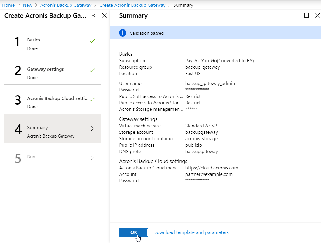Click the Validation passed info icon
The height and width of the screenshot is (243, 321).
123,33
